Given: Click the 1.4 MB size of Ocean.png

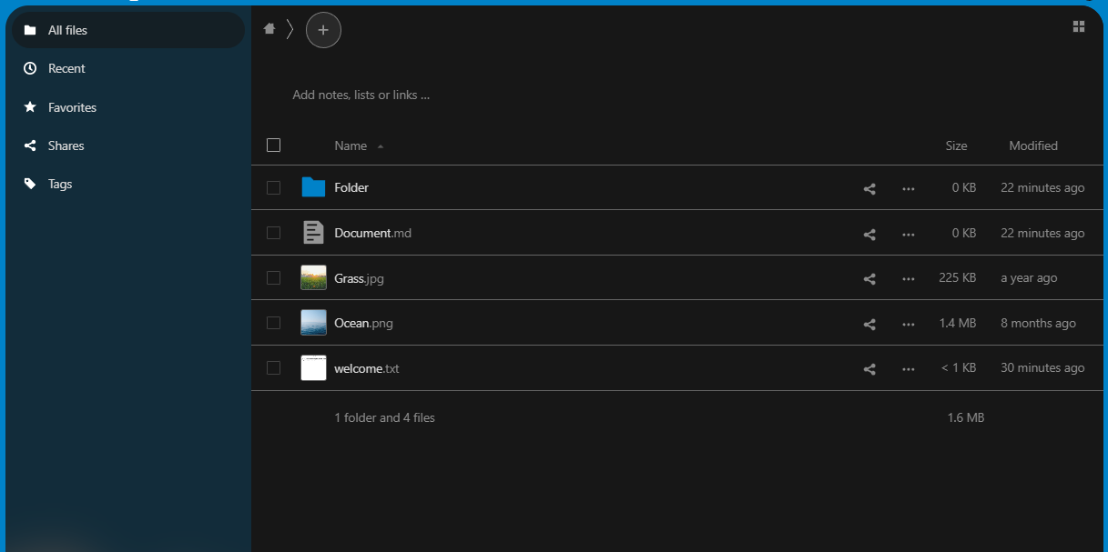Looking at the screenshot, I should tap(958, 323).
